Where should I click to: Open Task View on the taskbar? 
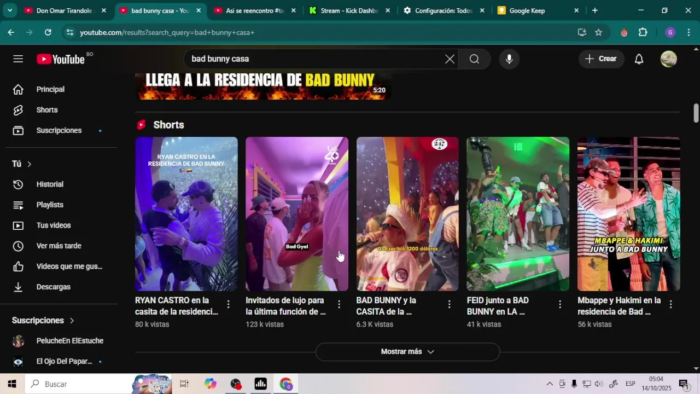[184, 384]
